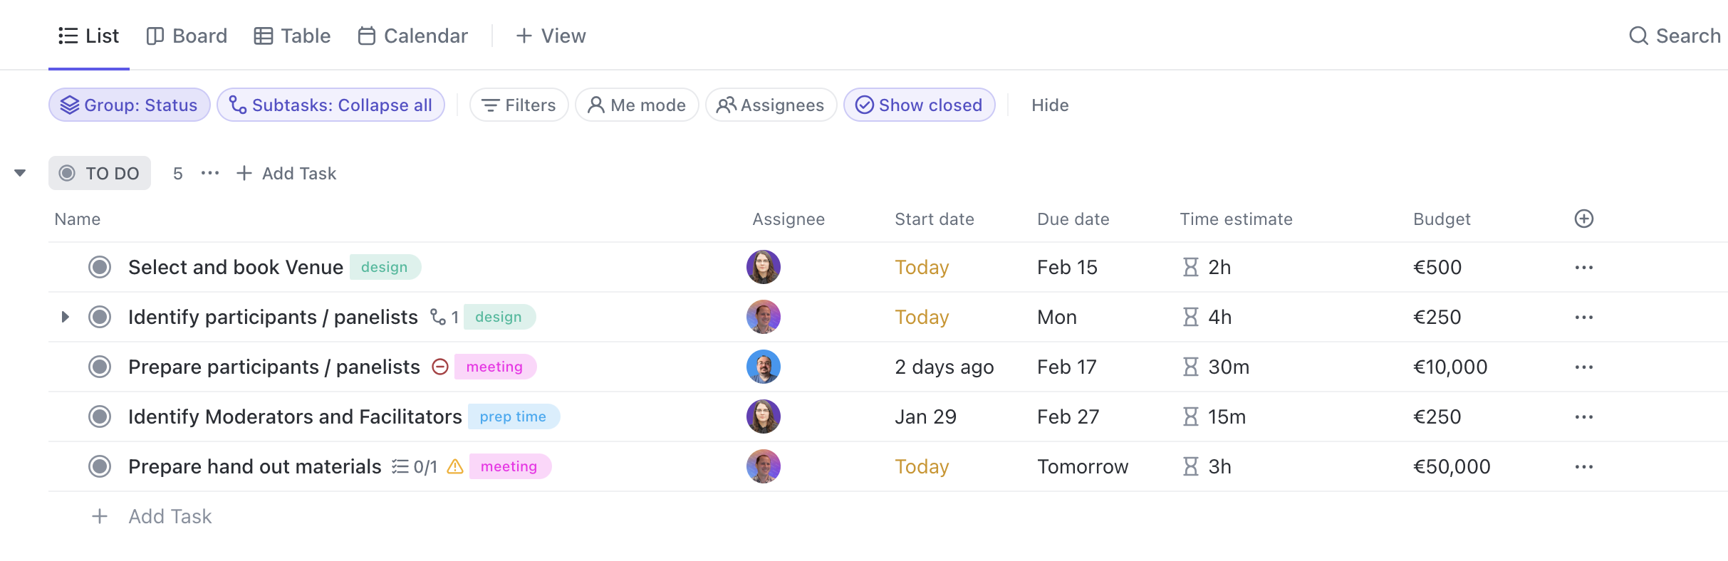Add a new column with plus circle icon

pyautogui.click(x=1583, y=219)
